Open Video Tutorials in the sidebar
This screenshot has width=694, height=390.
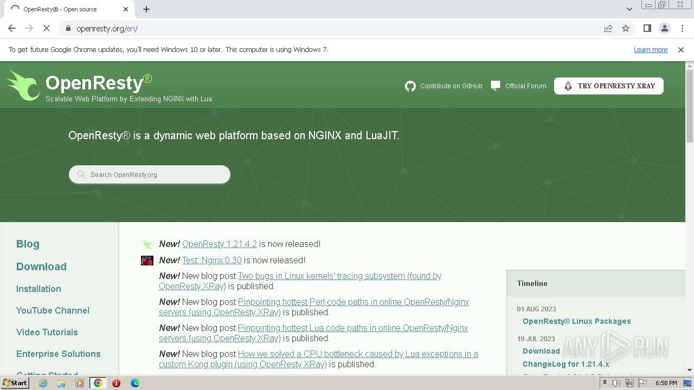(47, 332)
